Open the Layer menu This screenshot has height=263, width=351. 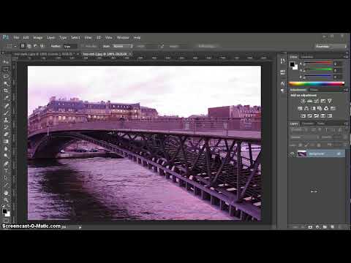coord(50,37)
